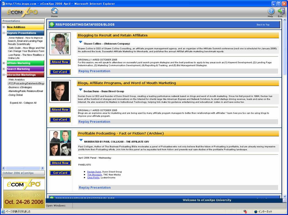Expand the Search Marketing plus box
288x215 pixels.
(x=4, y=69)
